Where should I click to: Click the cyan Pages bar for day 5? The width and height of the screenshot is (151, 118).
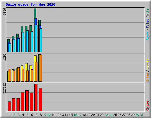tap(27, 41)
